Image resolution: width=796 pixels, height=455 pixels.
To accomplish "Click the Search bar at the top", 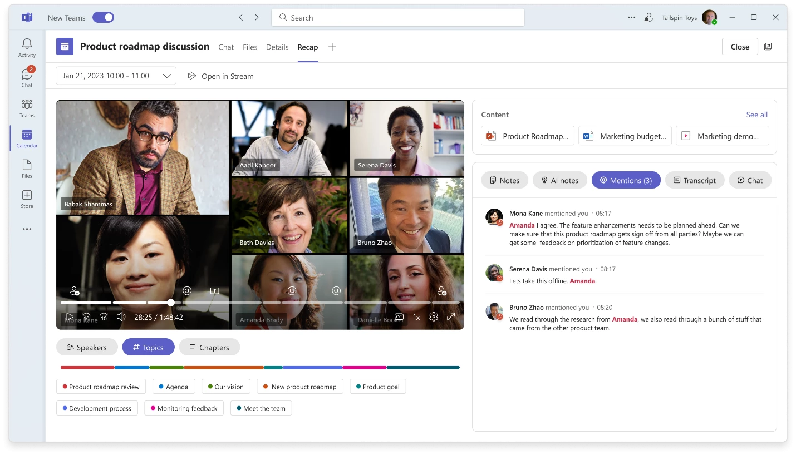I will click(x=397, y=17).
